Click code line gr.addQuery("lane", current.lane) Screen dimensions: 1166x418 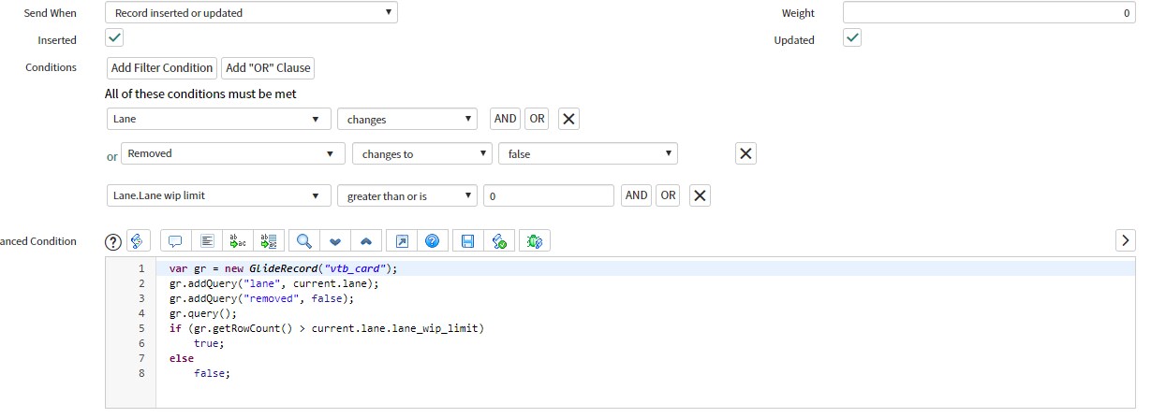click(x=274, y=283)
